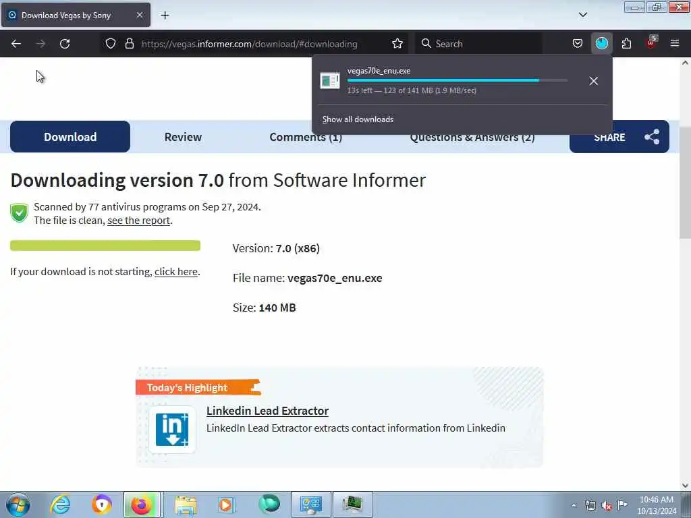Focus the Search box in the toolbar
Screen dimensions: 691x518
coord(478,44)
